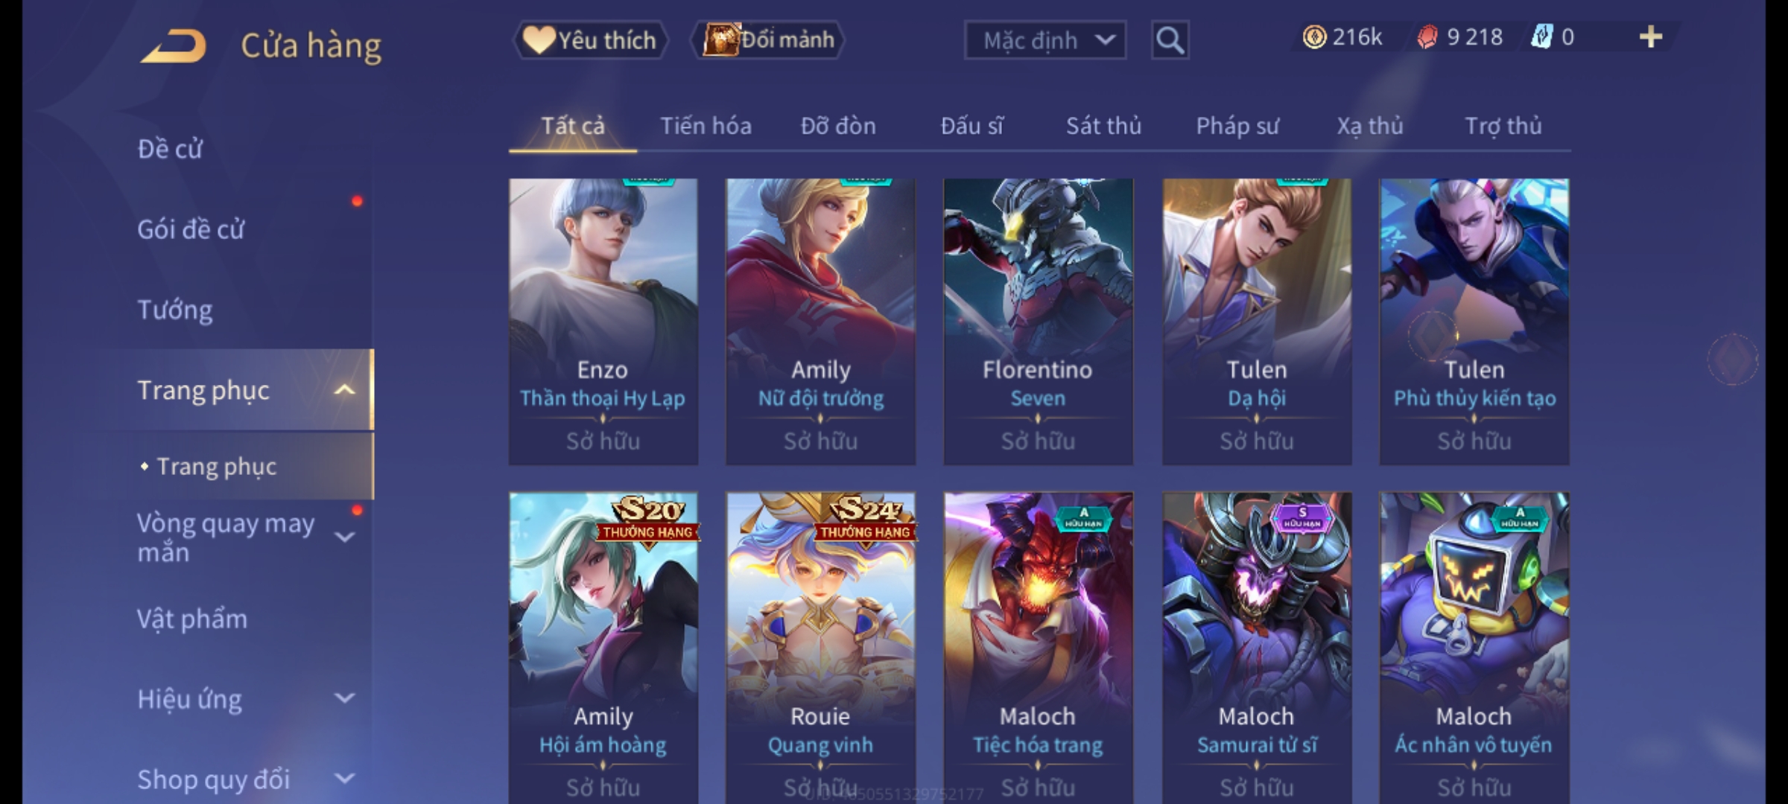The height and width of the screenshot is (804, 1788).
Task: Open the Mặc định sort dropdown
Action: point(1044,40)
